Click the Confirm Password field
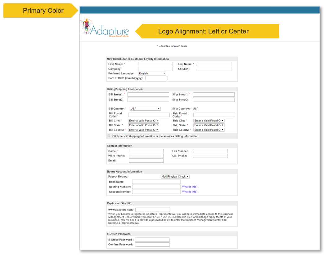The image size is (324, 256). click(x=152, y=245)
